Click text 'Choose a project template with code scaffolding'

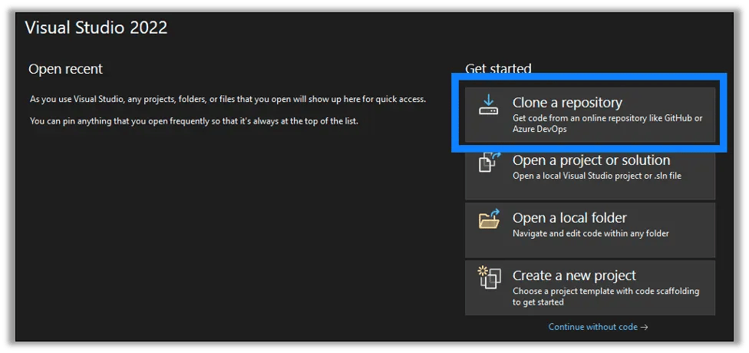[x=605, y=291]
